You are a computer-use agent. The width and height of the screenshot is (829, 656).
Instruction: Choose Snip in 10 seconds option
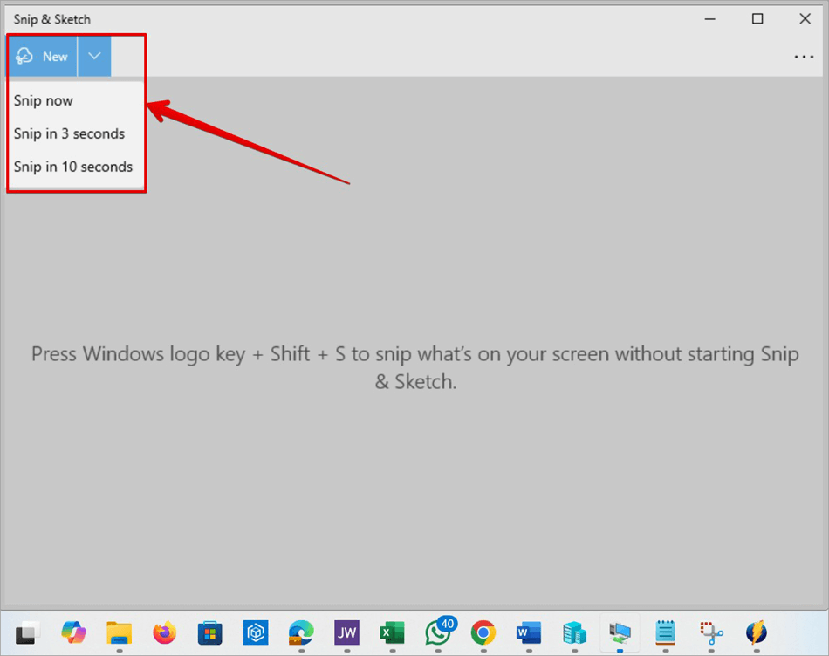[73, 167]
